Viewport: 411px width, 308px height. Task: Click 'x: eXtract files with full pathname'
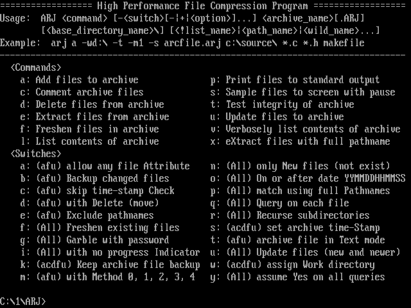tap(300, 141)
